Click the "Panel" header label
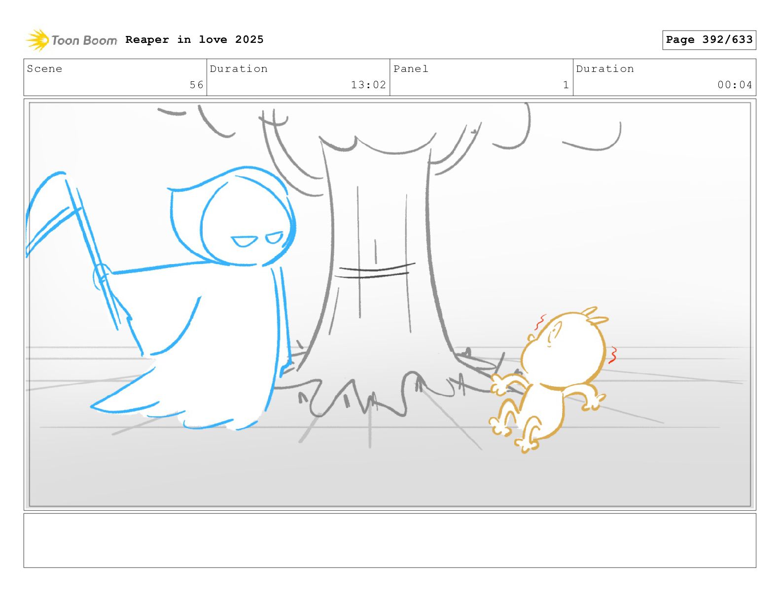This screenshot has width=781, height=603. pyautogui.click(x=411, y=69)
